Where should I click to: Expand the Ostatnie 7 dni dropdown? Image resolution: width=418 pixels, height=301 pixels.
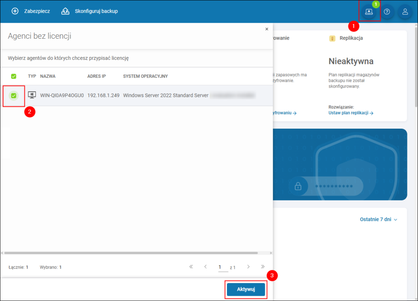378,220
